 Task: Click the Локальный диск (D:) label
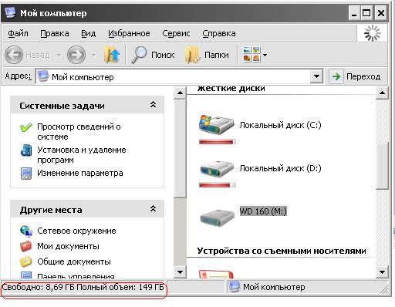(280, 168)
